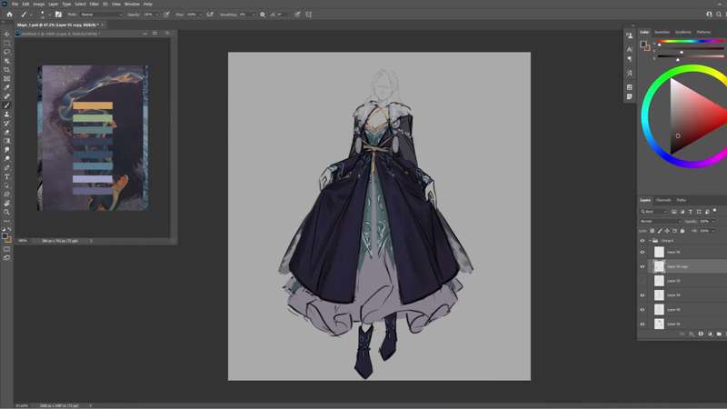
Task: Open the Filter menu
Action: pyautogui.click(x=95, y=4)
